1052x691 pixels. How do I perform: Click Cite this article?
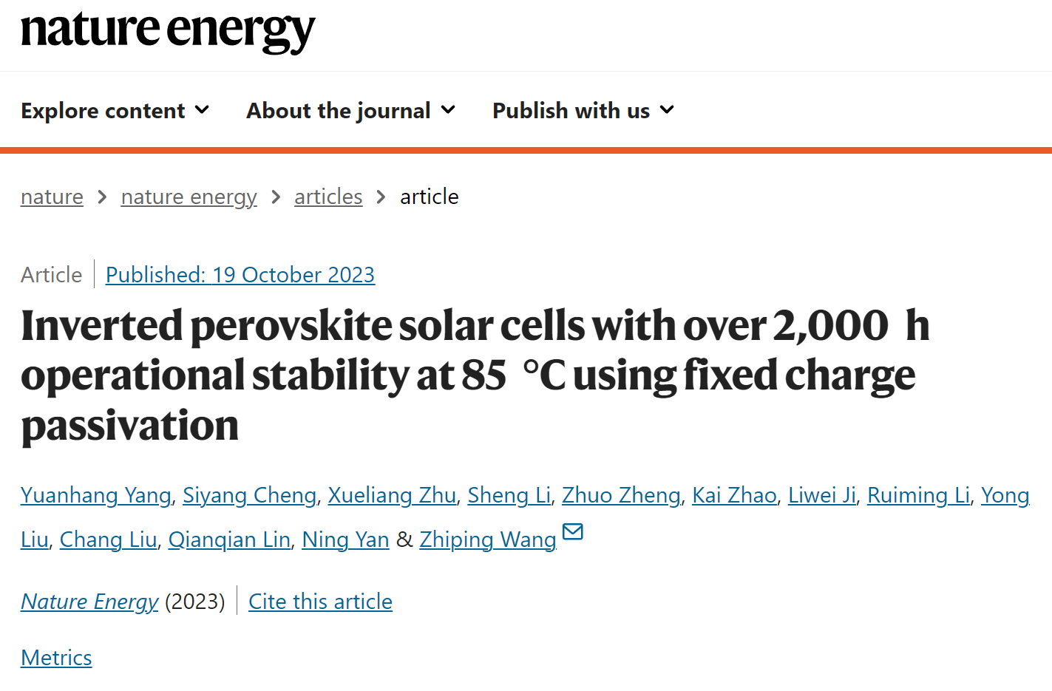320,602
